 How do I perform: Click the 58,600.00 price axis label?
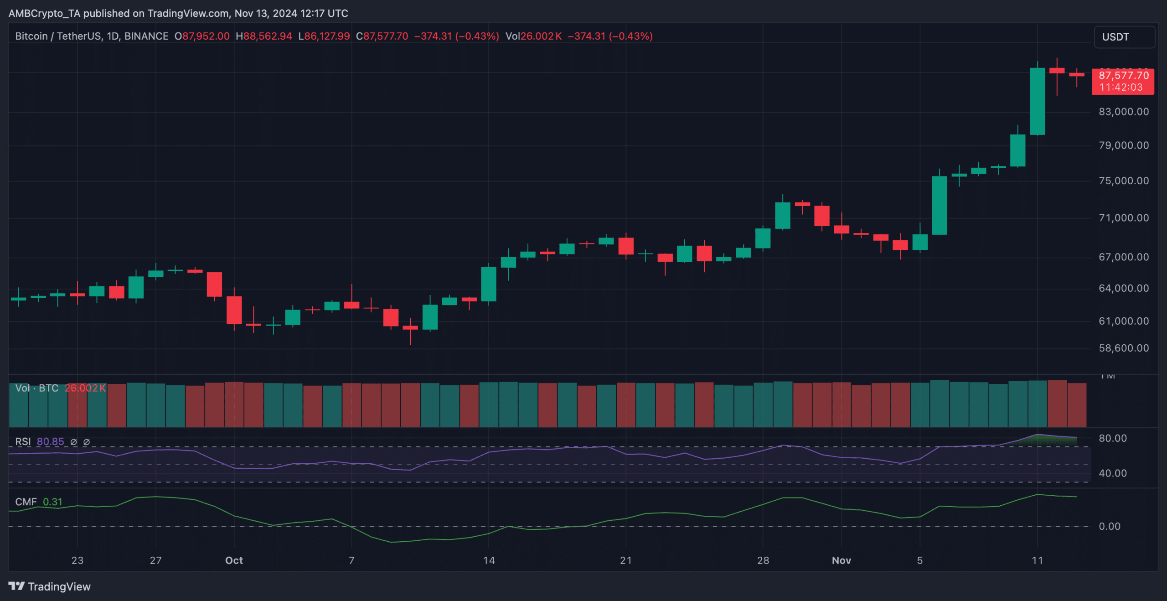[1124, 348]
